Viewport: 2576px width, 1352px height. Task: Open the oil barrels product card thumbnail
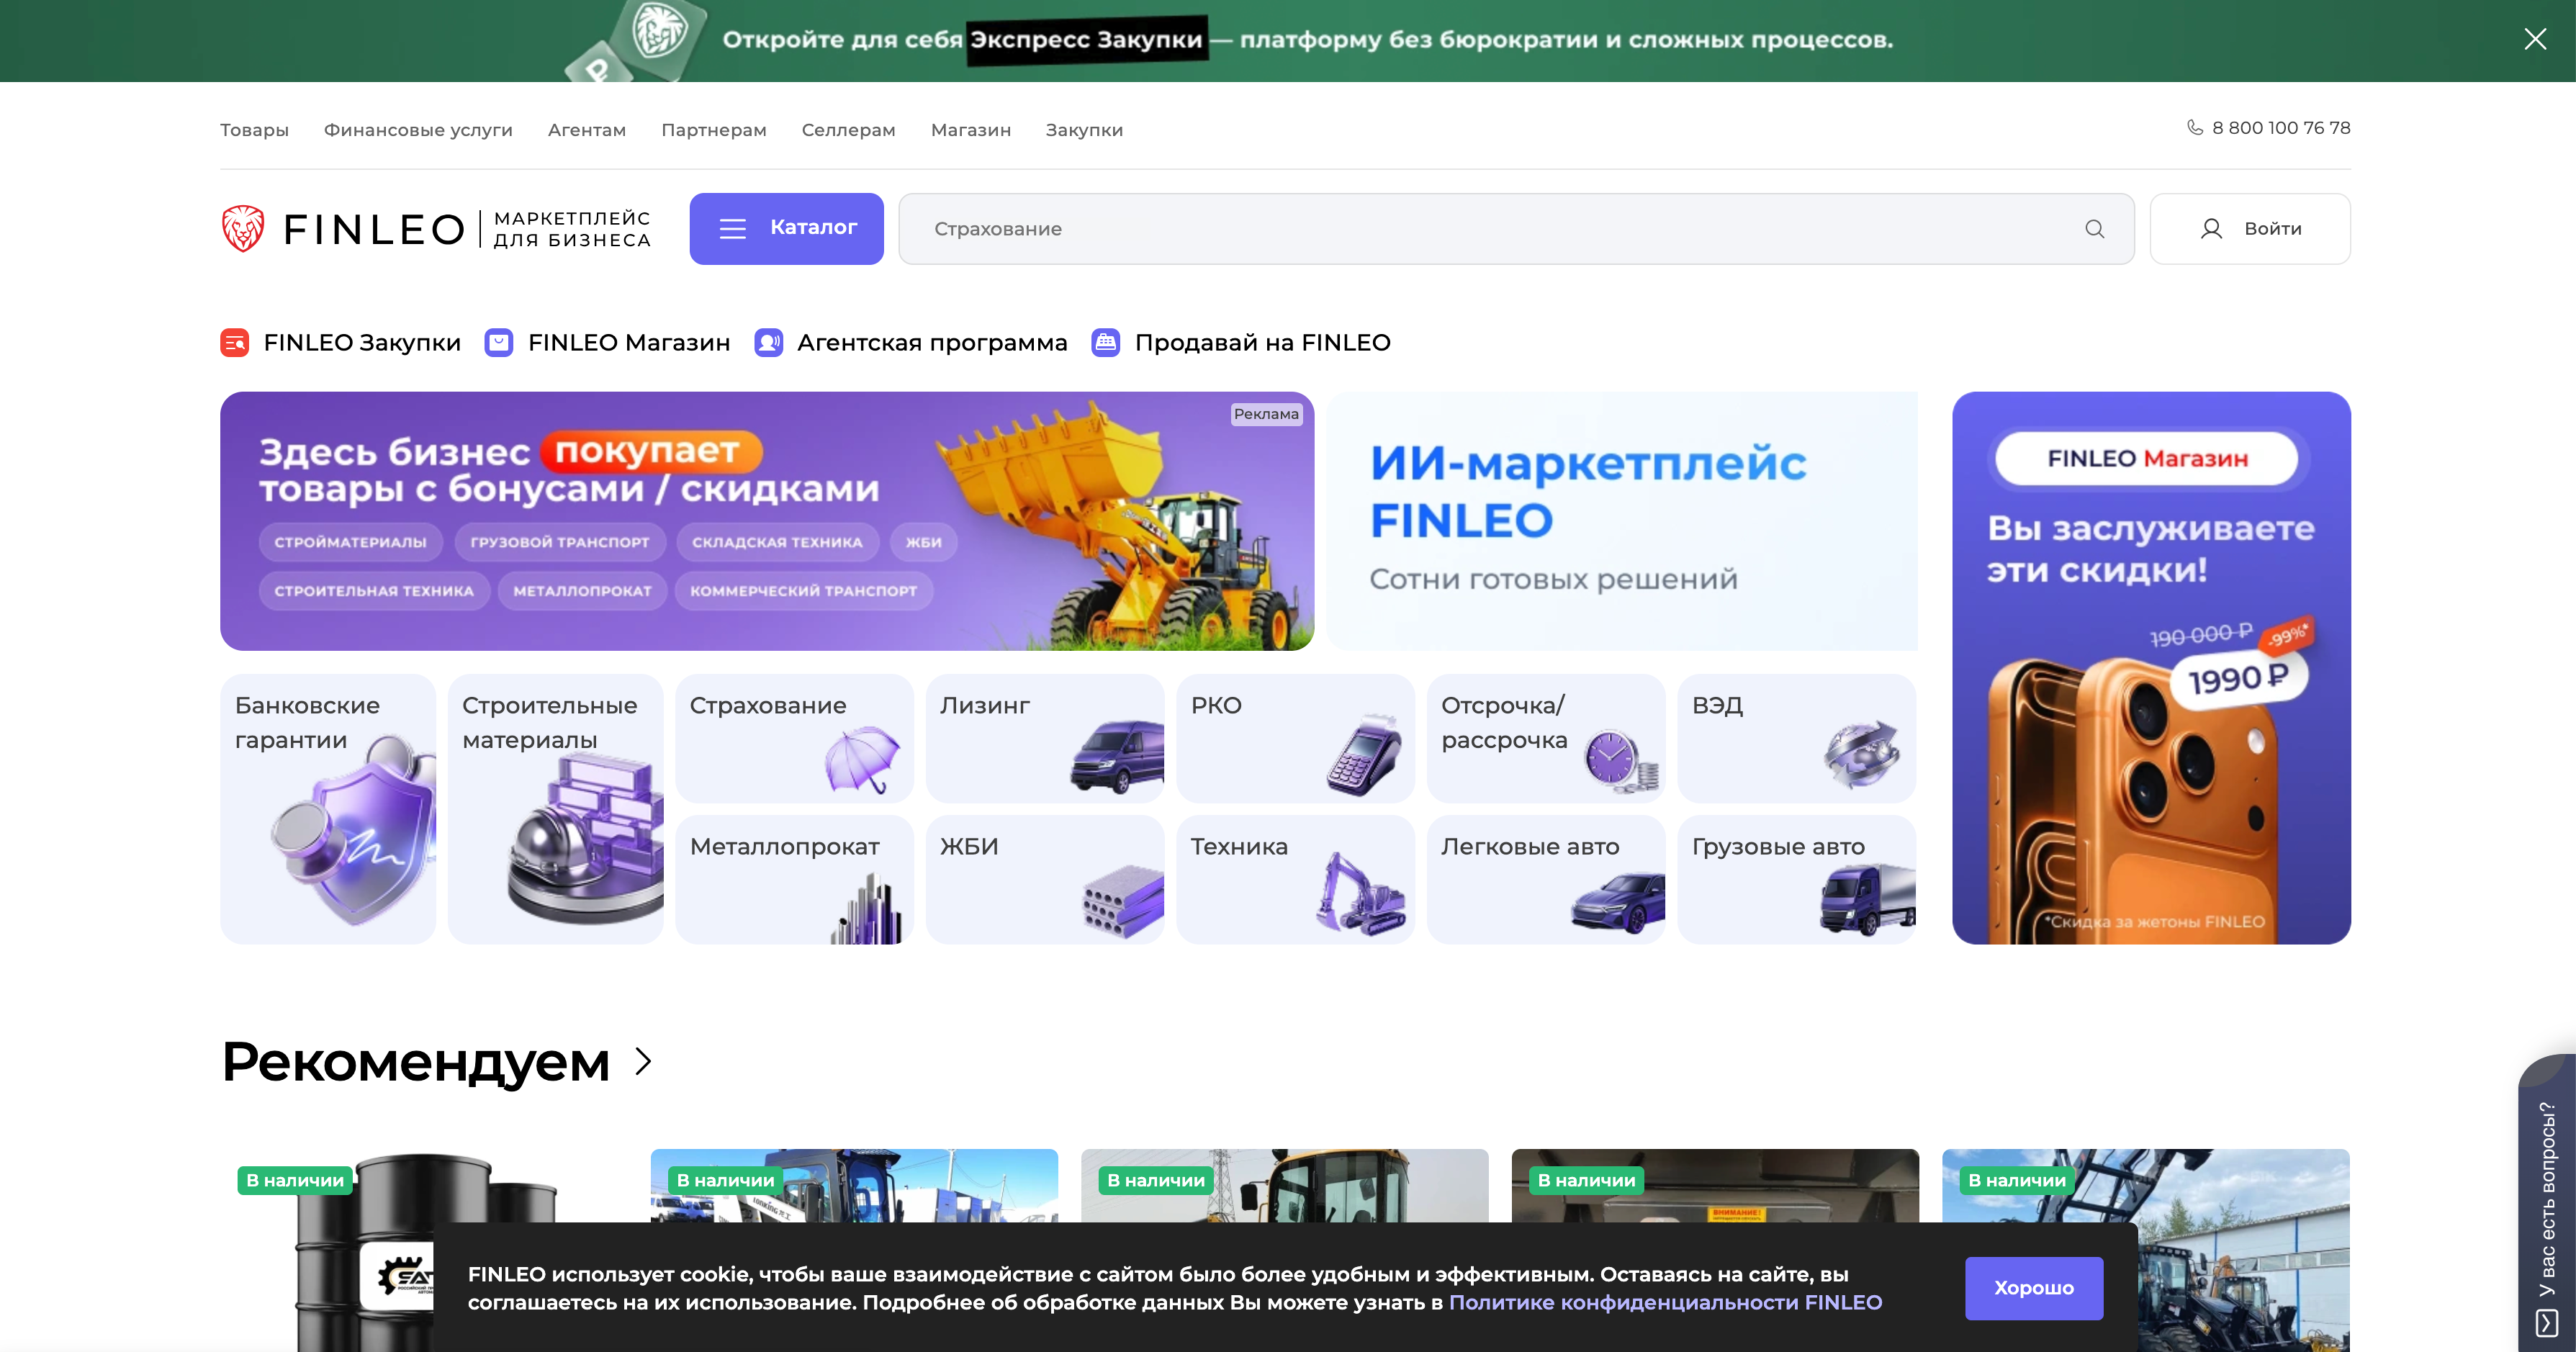pyautogui.click(x=425, y=1250)
